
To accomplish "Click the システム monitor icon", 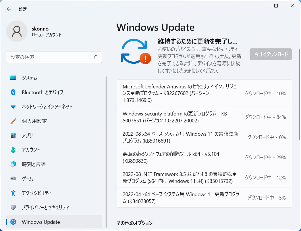I will click(x=13, y=78).
